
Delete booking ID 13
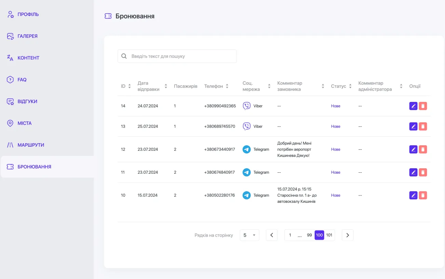[x=423, y=127]
